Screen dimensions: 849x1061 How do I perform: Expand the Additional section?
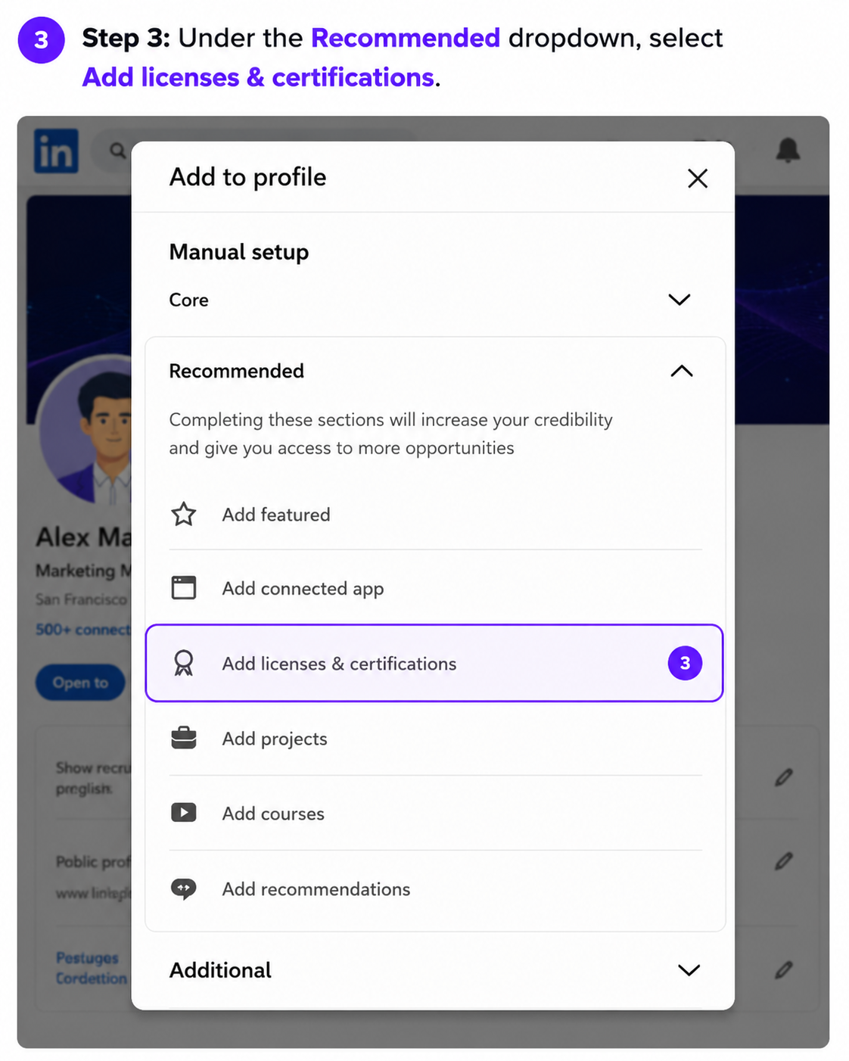click(689, 970)
